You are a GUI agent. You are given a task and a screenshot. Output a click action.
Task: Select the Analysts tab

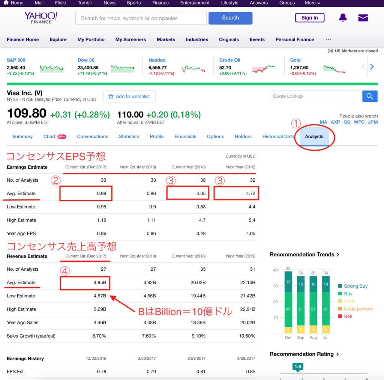pos(314,137)
